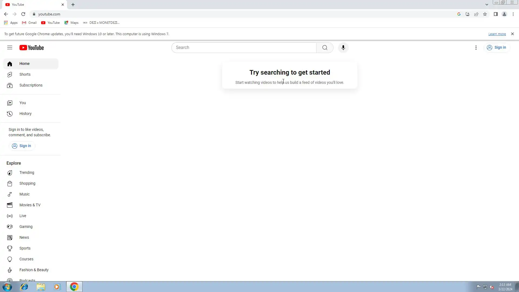Expand the Chrome tab search chevron

(487, 5)
